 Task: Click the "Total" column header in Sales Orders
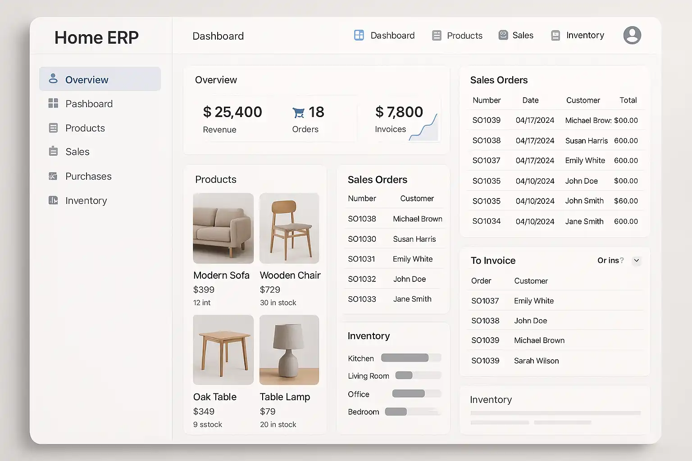628,100
